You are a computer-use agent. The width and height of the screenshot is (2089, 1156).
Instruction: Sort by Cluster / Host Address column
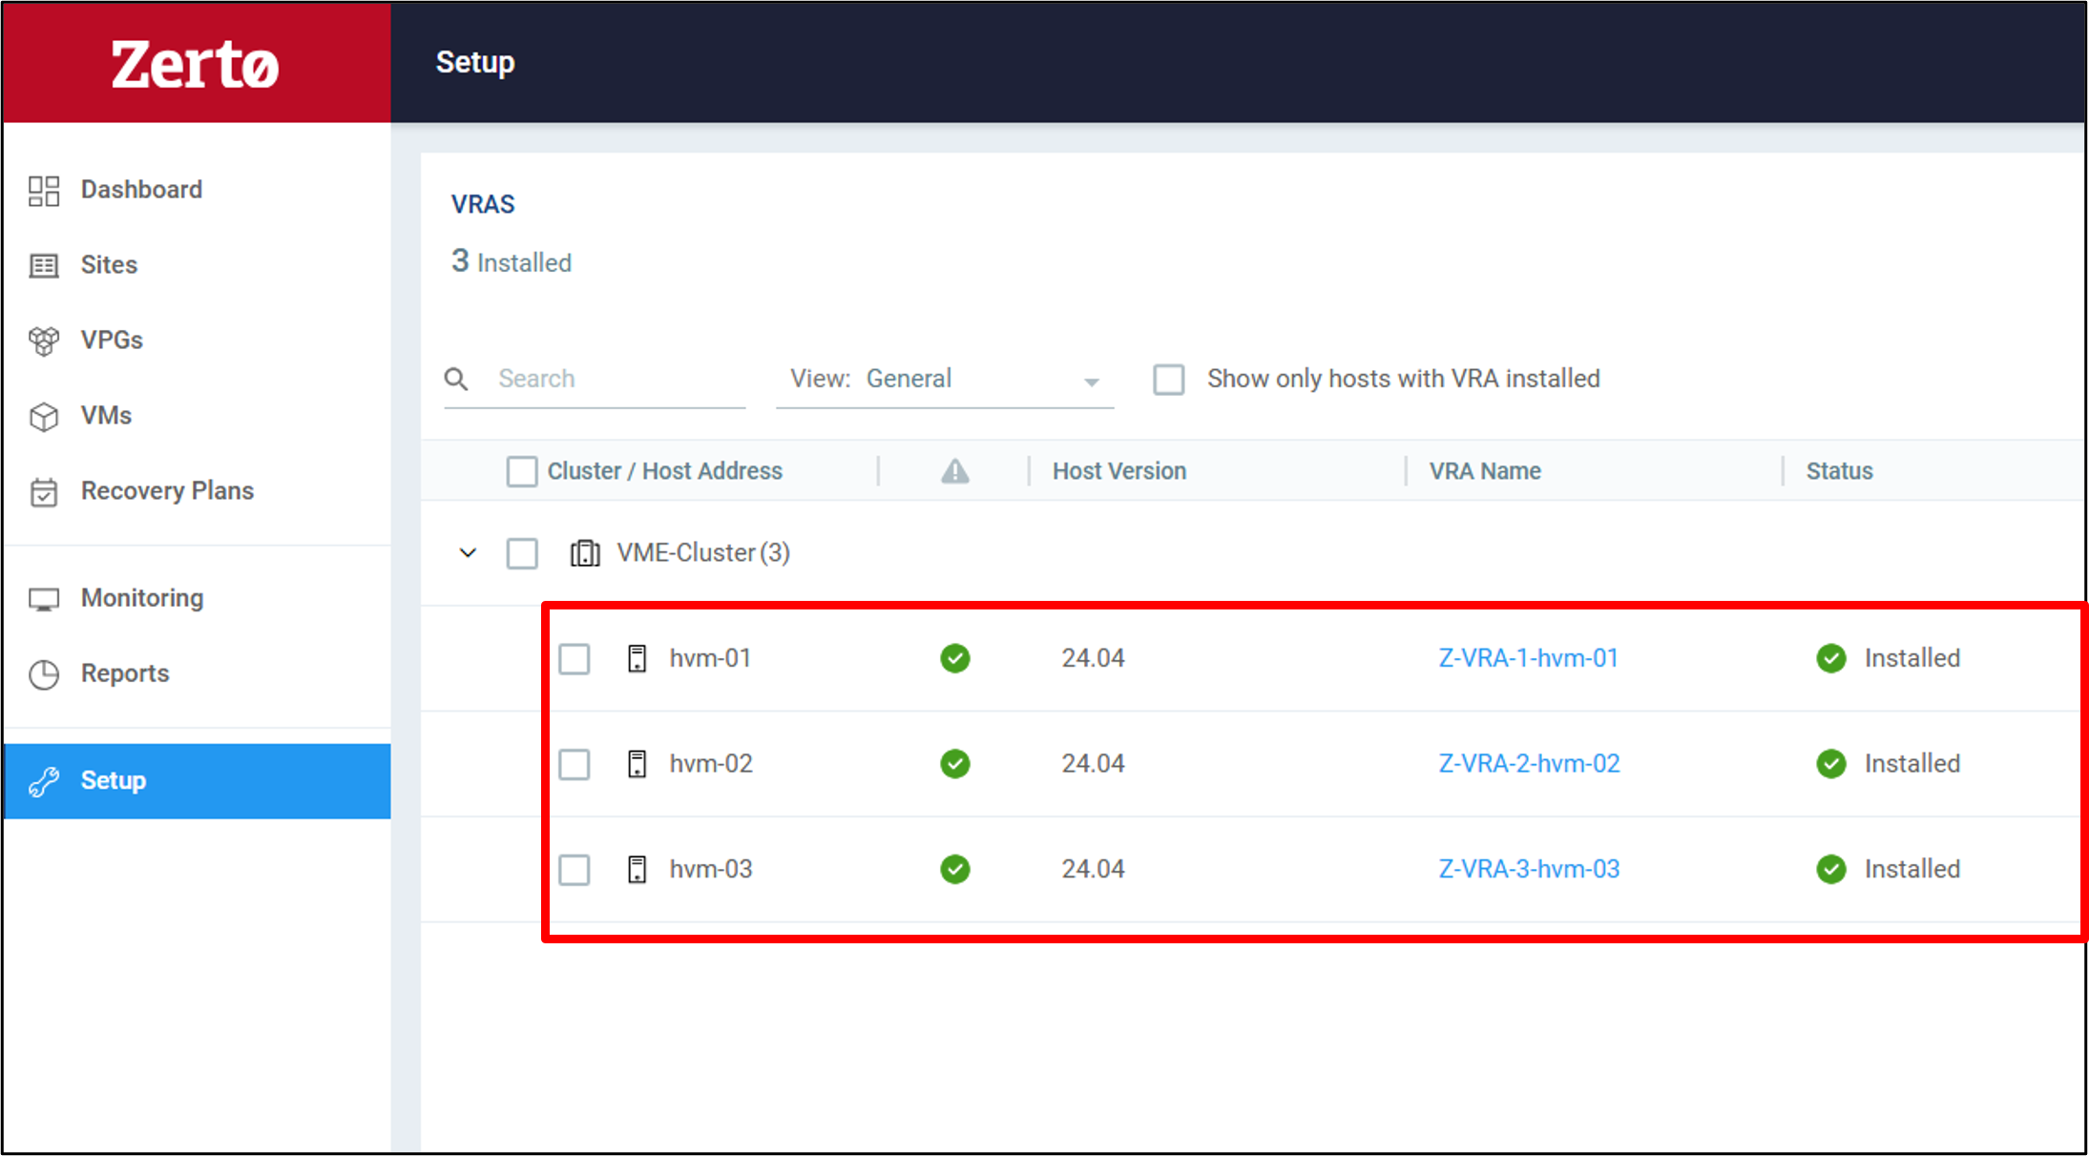[x=664, y=471]
